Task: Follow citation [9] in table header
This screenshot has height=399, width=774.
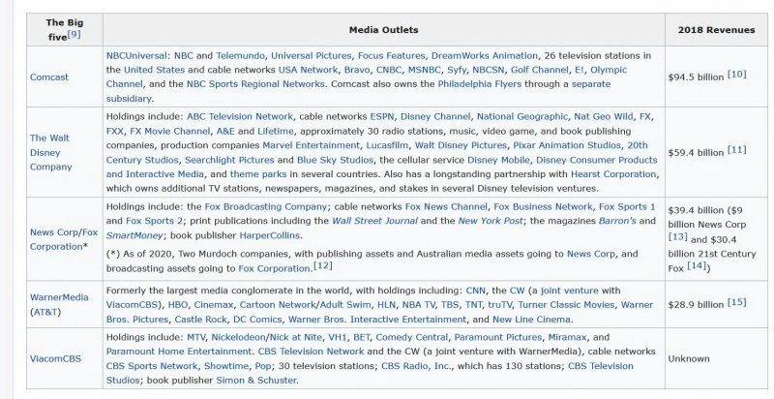Action: 74,34
